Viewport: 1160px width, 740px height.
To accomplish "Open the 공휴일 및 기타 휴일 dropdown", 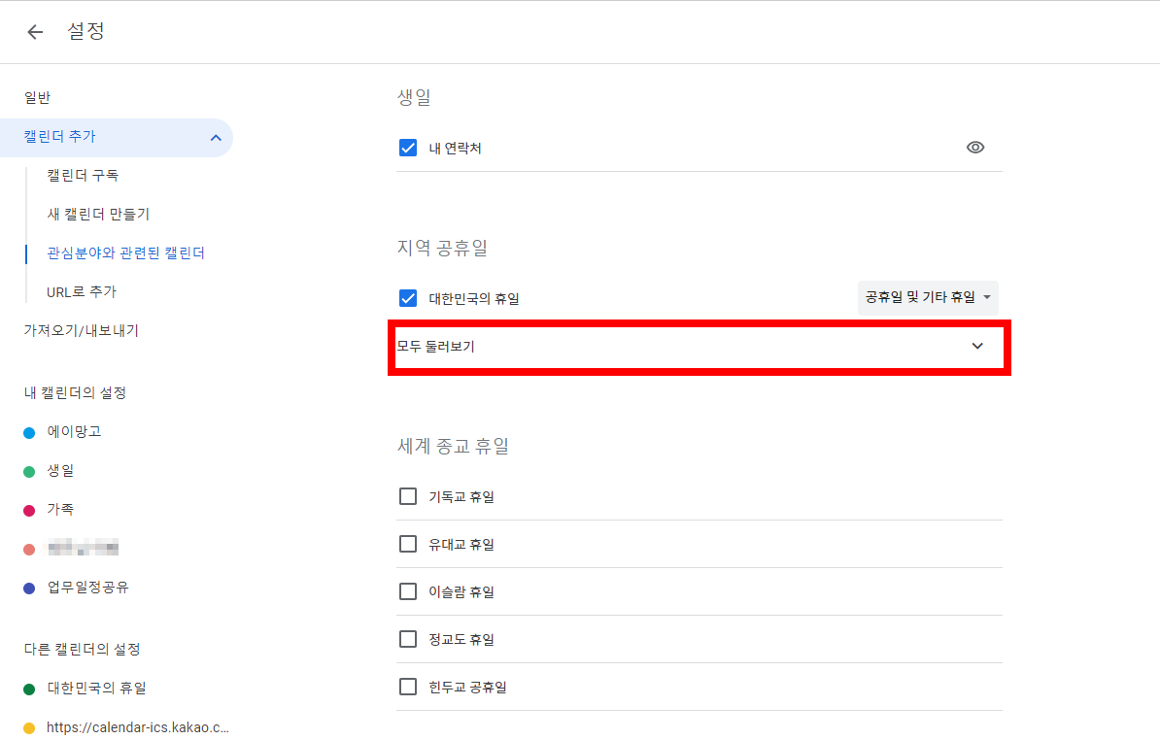I will (927, 297).
